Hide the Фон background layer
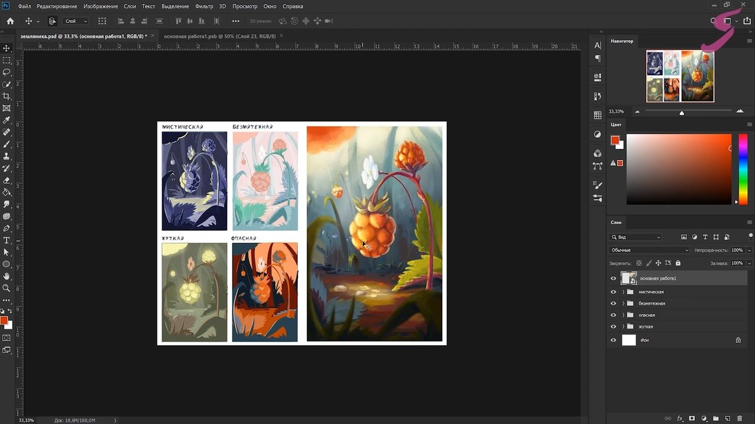Screen dimensions: 755x424 point(613,340)
